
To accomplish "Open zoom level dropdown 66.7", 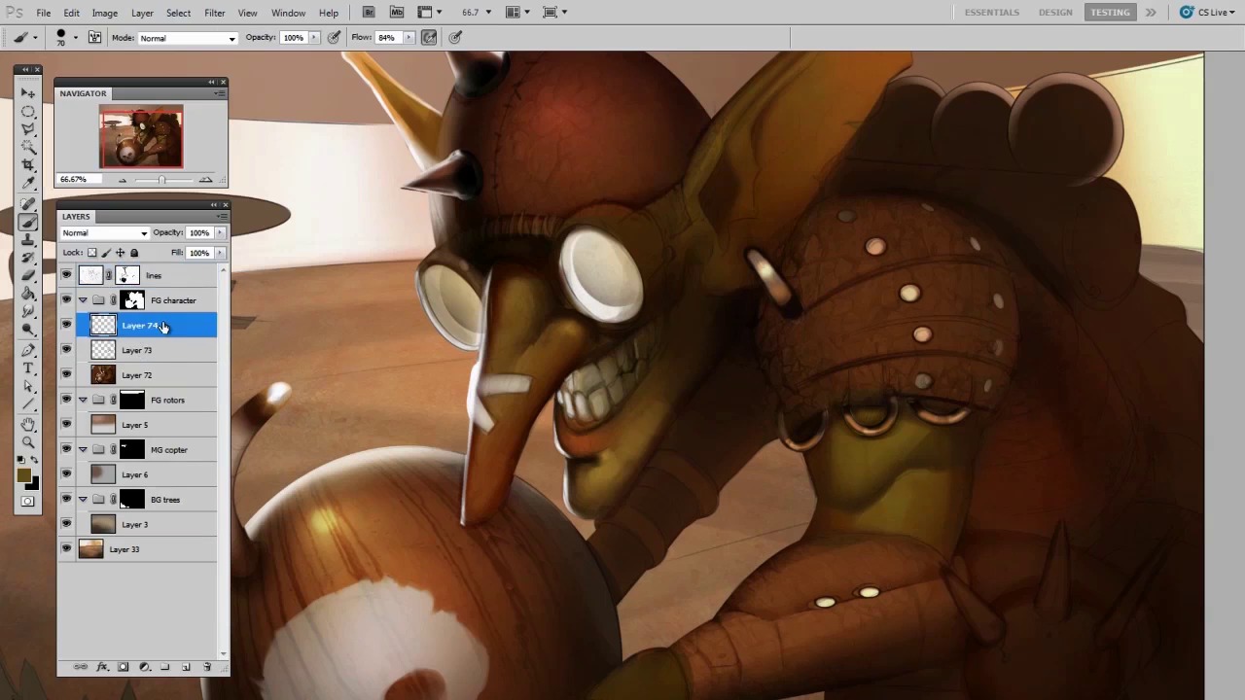I will coord(487,12).
